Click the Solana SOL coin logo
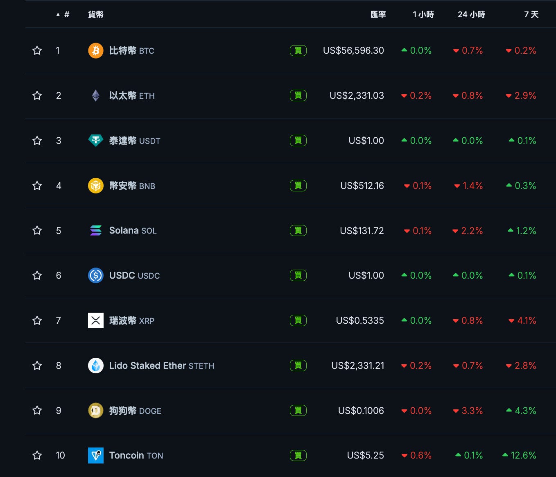Viewport: 556px width, 477px height. 96,230
